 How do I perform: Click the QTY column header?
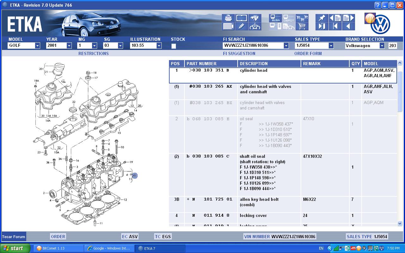[x=356, y=64]
